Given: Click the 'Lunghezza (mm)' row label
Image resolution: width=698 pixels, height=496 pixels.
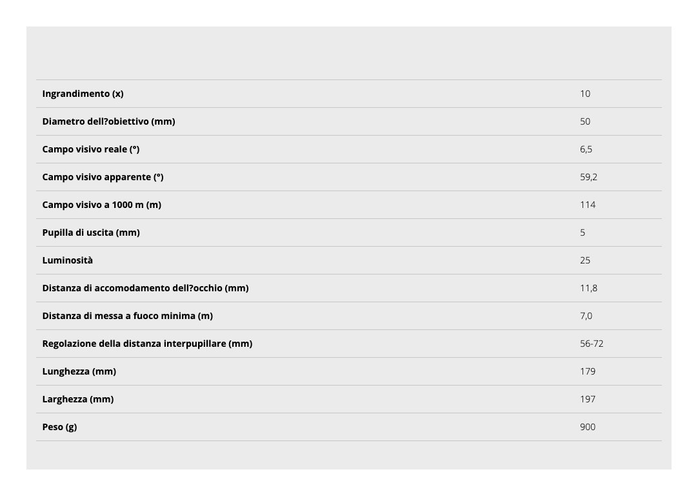Looking at the screenshot, I should 79,371.
